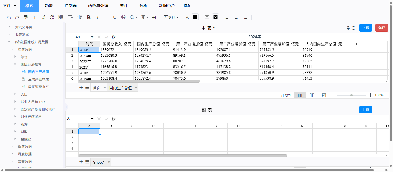Center-align text using the toolbar icon
The height and width of the screenshot is (172, 393).
(236, 17)
